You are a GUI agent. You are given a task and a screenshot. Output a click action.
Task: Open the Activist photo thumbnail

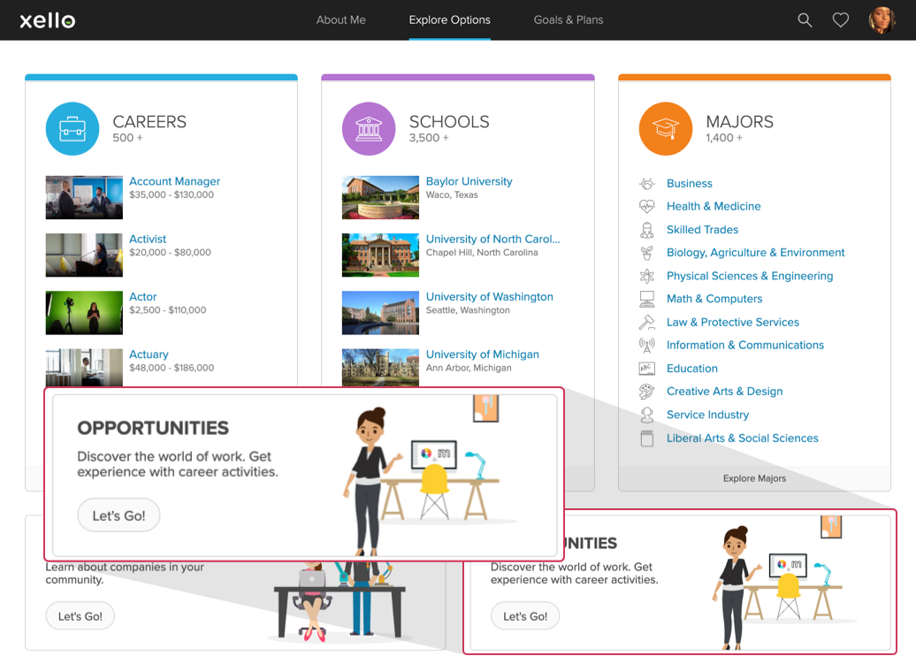pos(84,256)
